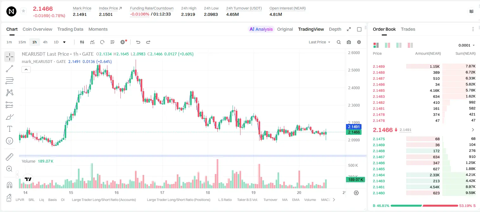Switch to the Trades tab

(408, 29)
